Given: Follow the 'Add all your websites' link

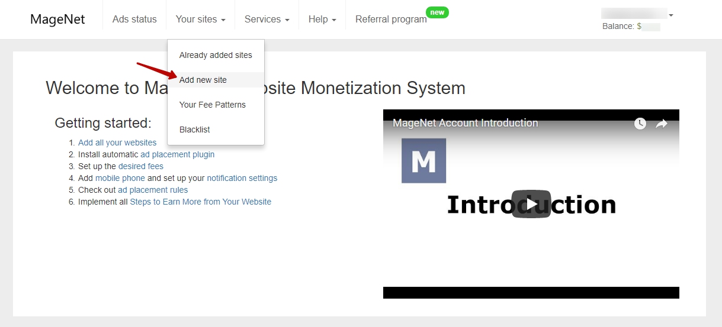Looking at the screenshot, I should pos(117,143).
